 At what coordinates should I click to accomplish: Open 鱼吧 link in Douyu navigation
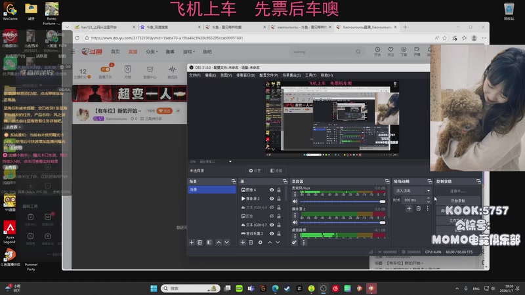coord(207,52)
